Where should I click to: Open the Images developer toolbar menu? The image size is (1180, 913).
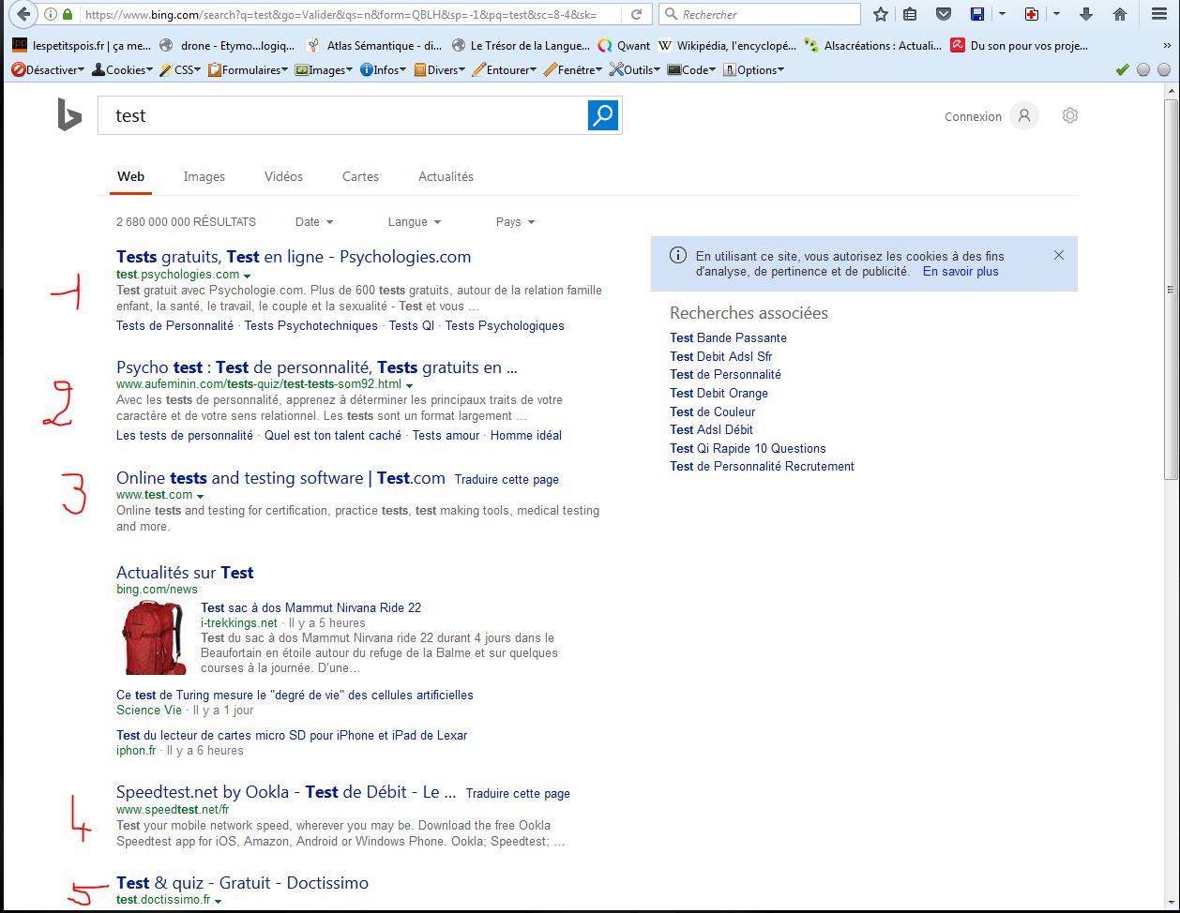point(325,69)
